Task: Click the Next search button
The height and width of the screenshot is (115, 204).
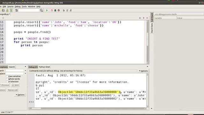Action: pos(15,85)
